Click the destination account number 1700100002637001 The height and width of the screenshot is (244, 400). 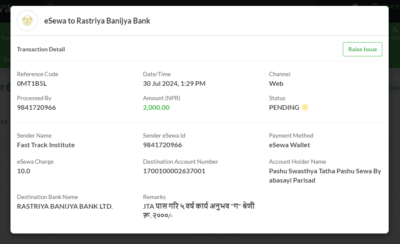coord(174,171)
